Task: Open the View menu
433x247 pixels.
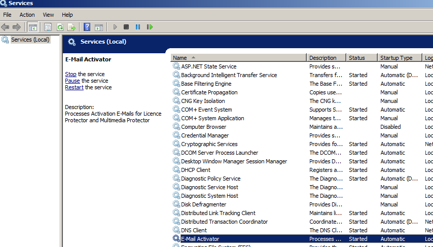Action: click(48, 15)
